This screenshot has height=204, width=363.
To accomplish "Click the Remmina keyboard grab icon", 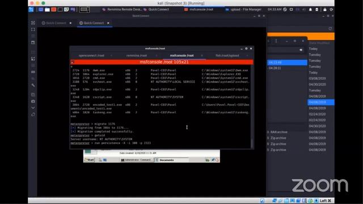I will (x=33, y=72).
